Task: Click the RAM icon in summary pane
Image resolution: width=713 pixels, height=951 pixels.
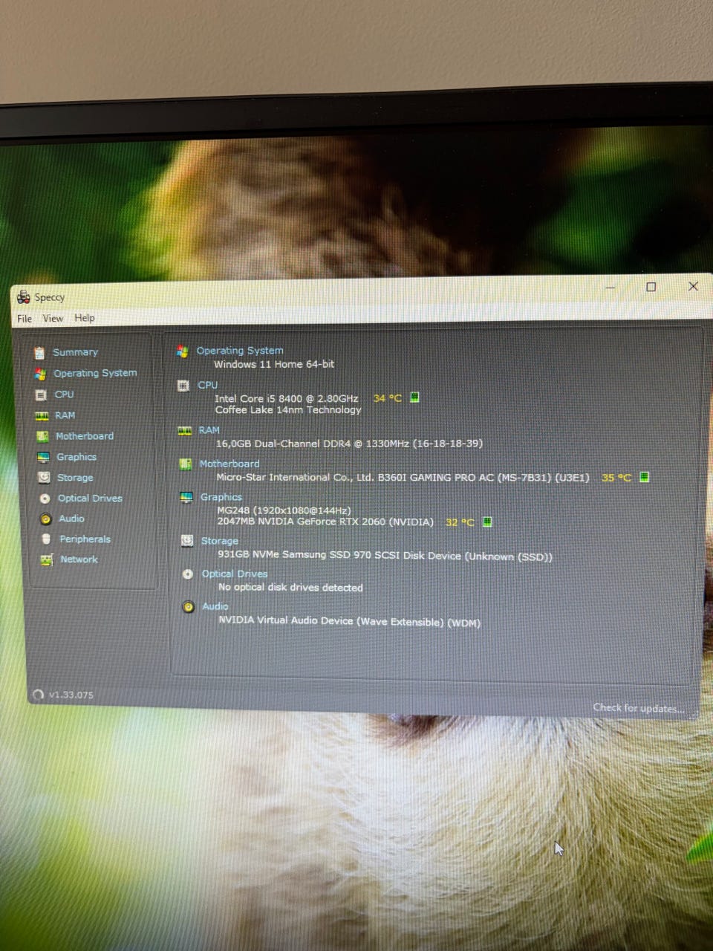Action: [185, 431]
